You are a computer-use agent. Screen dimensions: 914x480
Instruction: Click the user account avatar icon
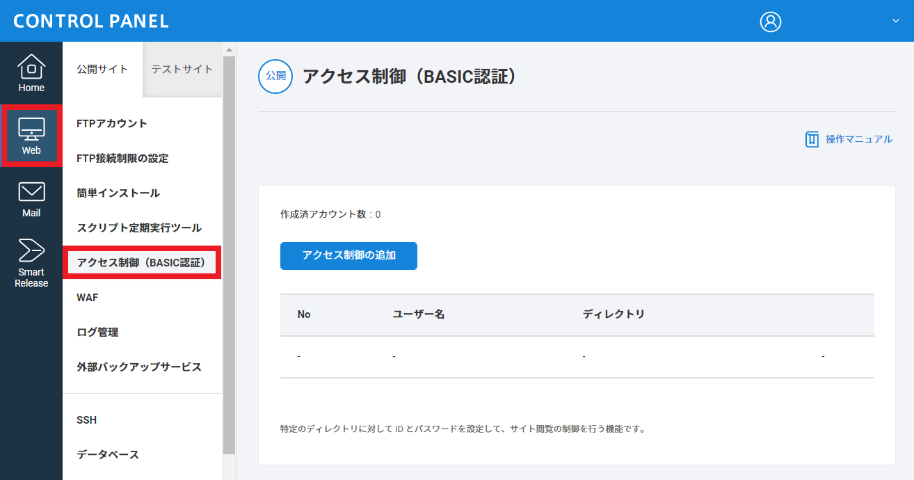coord(770,22)
